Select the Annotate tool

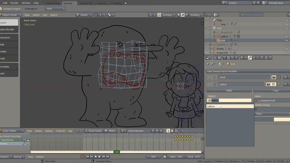(x=9, y=67)
